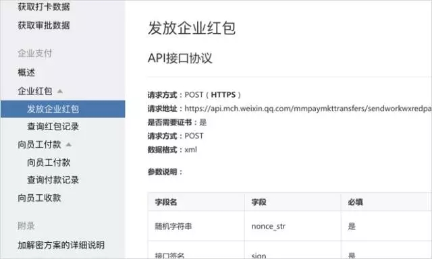Click the 字段名 column header
Image resolution: width=432 pixels, height=259 pixels.
click(x=166, y=202)
